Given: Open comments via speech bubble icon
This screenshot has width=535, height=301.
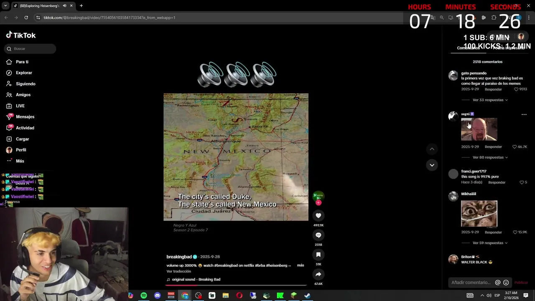Looking at the screenshot, I should 318,235.
